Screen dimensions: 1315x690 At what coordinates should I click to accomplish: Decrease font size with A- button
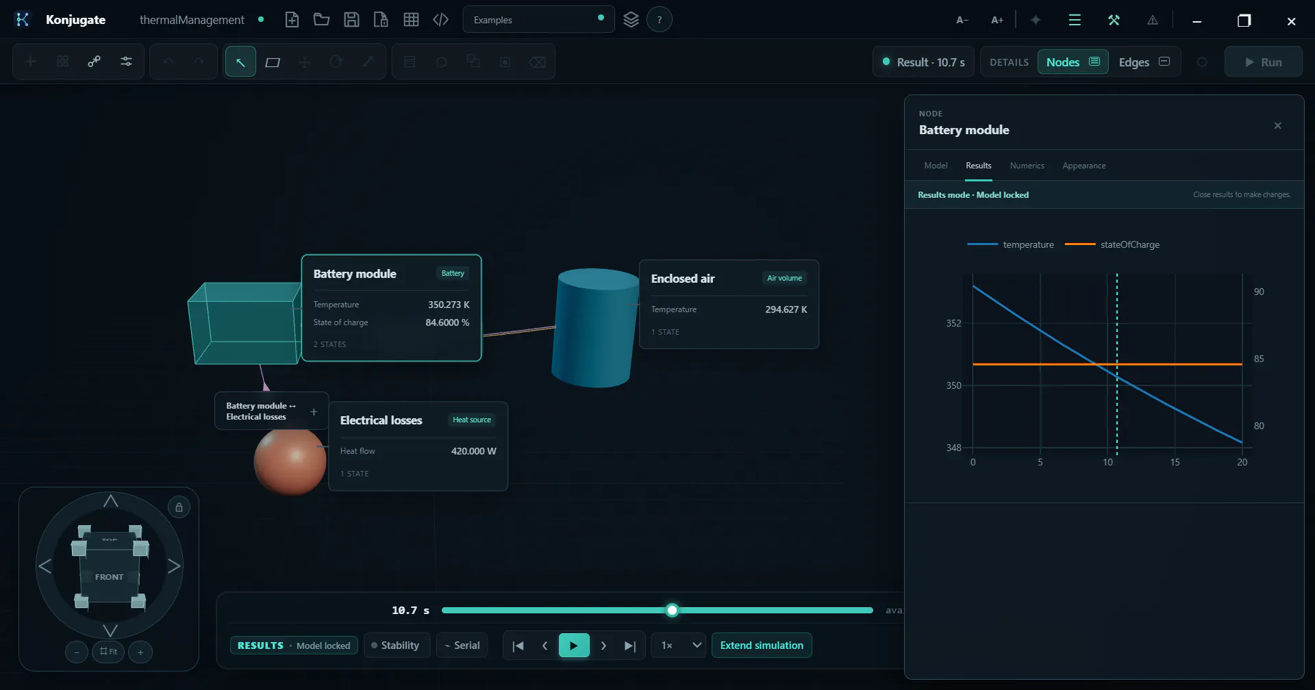(x=962, y=21)
